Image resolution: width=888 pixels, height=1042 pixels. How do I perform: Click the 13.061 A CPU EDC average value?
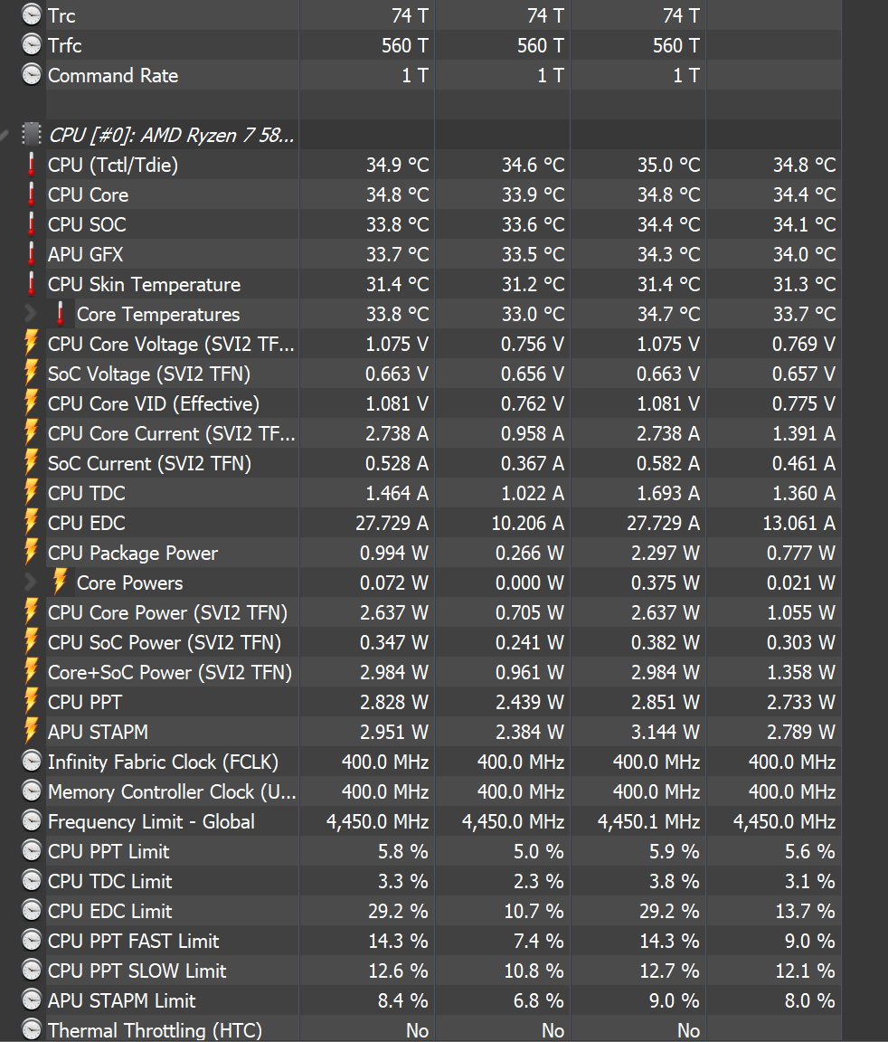(799, 523)
